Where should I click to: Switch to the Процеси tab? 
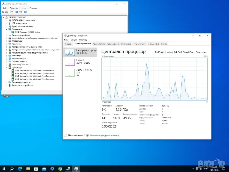pyautogui.click(x=68, y=44)
